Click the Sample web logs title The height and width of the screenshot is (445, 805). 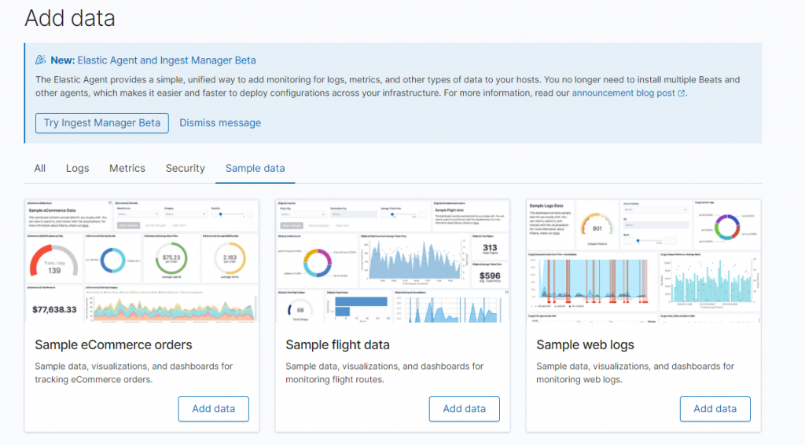tap(585, 345)
